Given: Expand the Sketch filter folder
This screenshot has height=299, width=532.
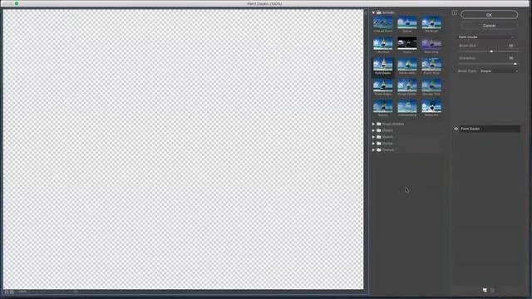Looking at the screenshot, I should coord(373,137).
